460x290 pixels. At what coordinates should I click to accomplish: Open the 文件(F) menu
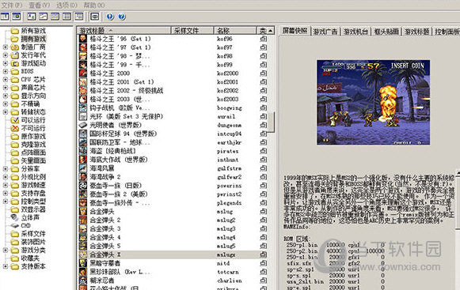coord(12,5)
